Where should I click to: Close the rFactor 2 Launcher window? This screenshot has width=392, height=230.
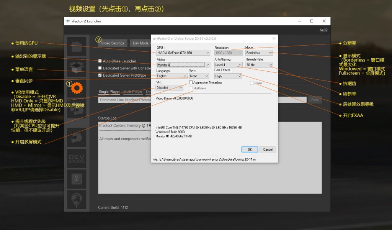point(324,21)
